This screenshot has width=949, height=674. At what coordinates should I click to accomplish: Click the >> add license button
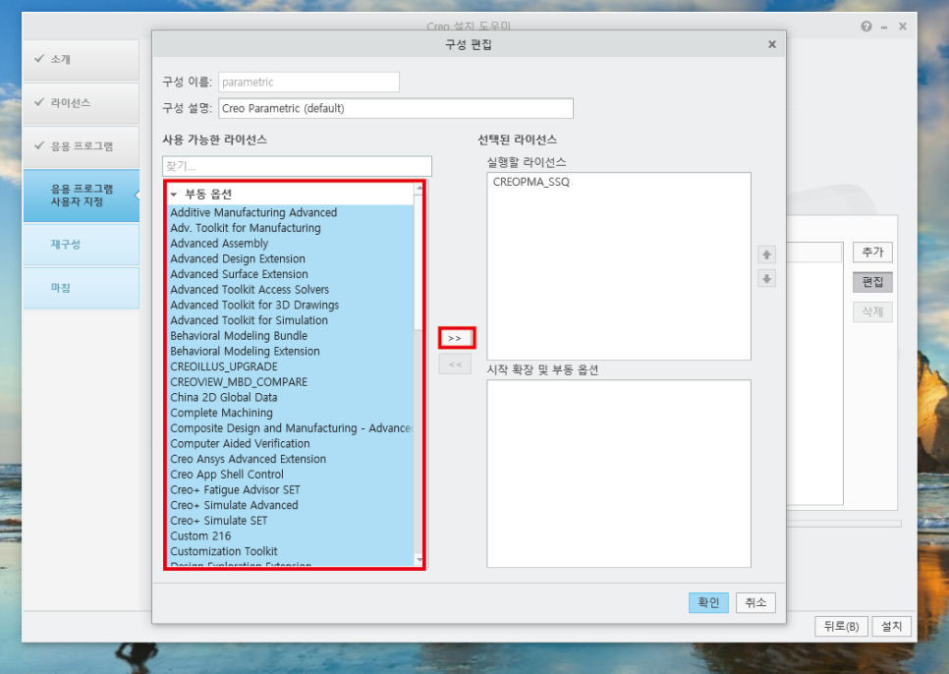point(455,338)
